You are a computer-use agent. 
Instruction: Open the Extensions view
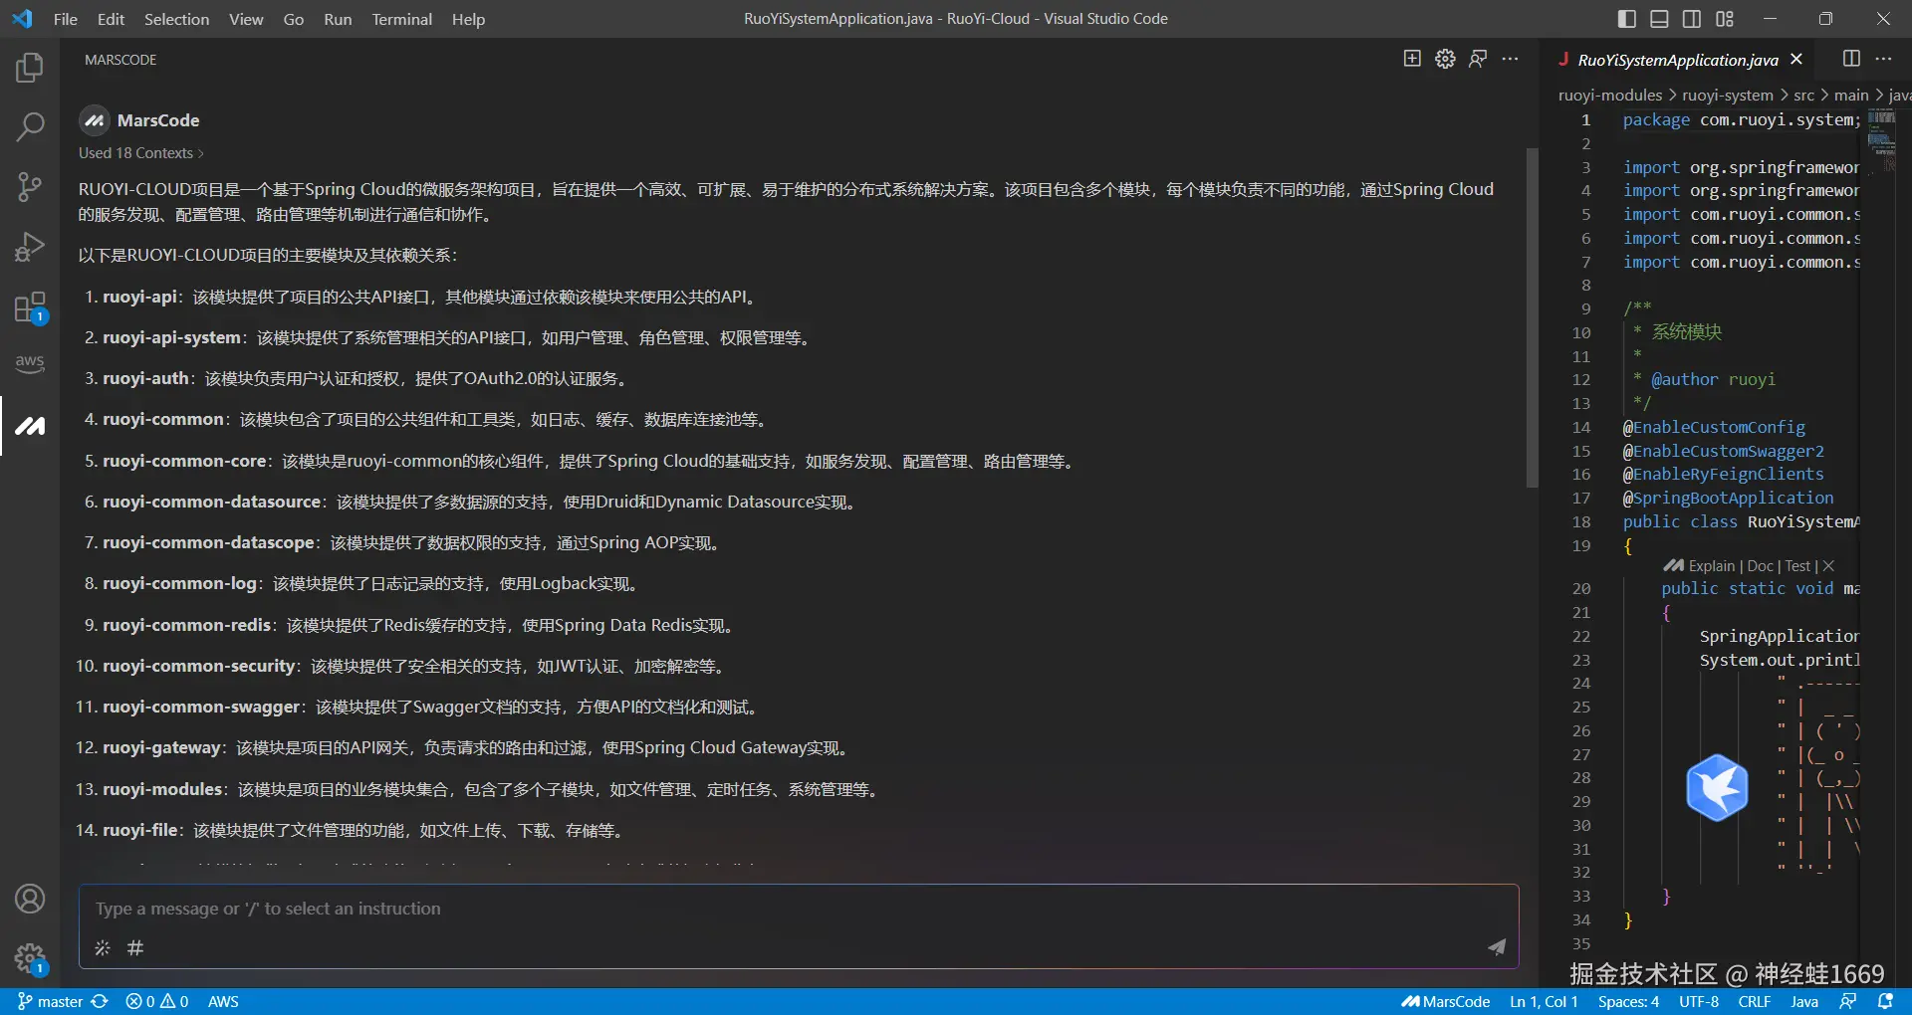tap(30, 307)
